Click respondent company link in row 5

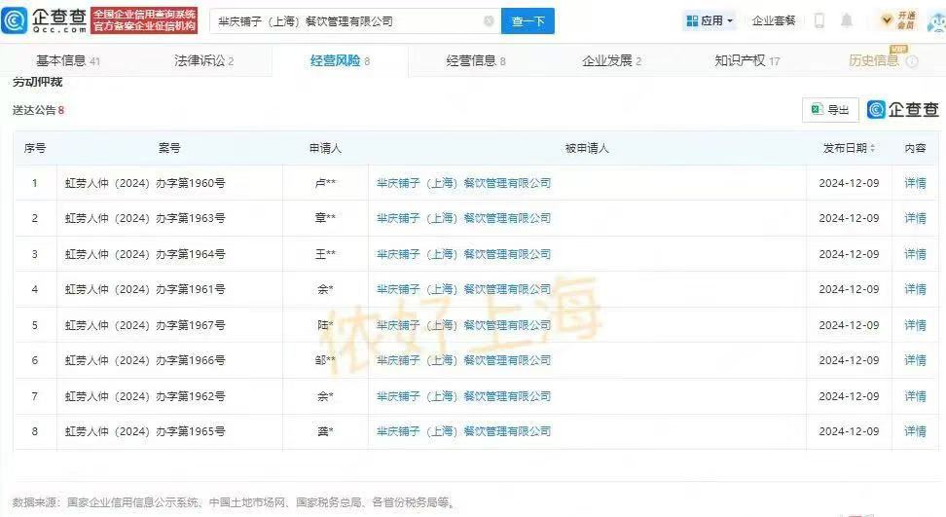click(x=463, y=325)
